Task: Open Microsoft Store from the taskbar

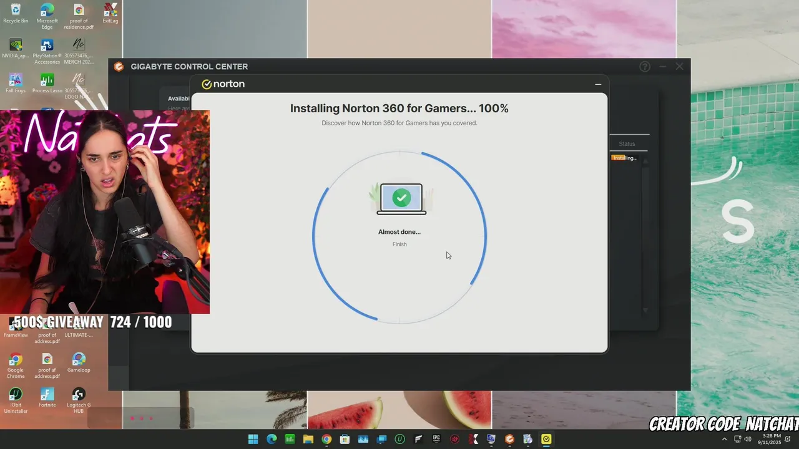Action: [345, 439]
